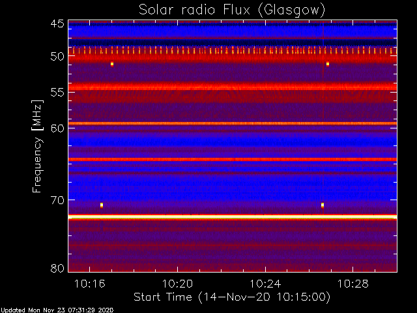This screenshot has height=313, width=417.
Task: Click the 10:16 time axis label
Action: (x=90, y=284)
